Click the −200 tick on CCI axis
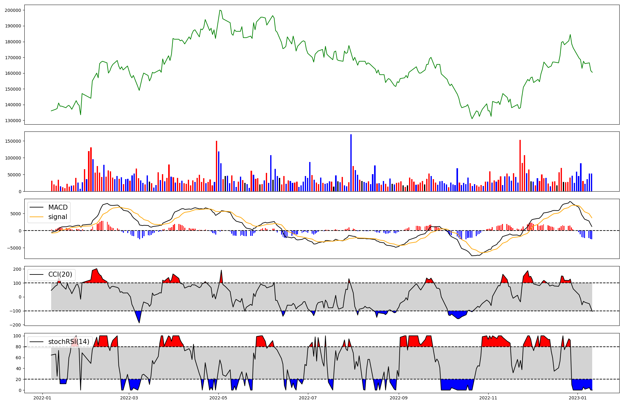624x405 pixels. coord(16,325)
